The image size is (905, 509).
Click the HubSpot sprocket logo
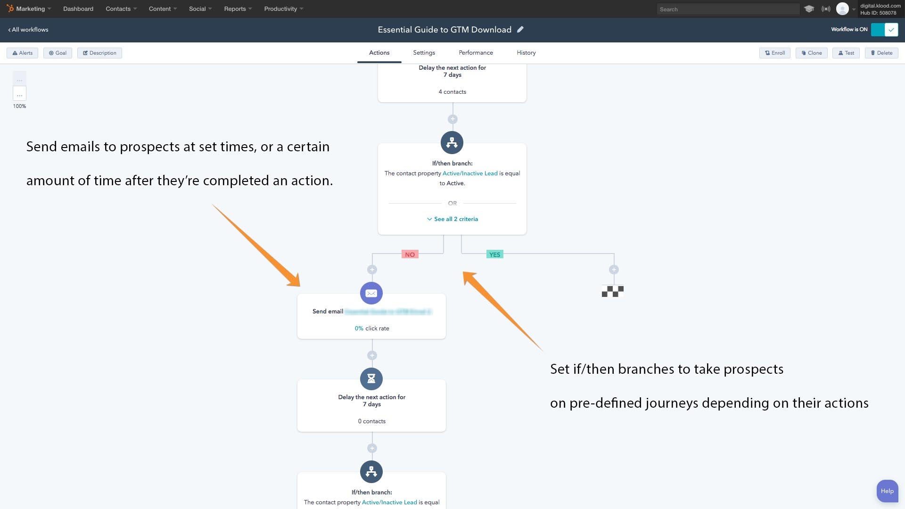click(x=10, y=8)
